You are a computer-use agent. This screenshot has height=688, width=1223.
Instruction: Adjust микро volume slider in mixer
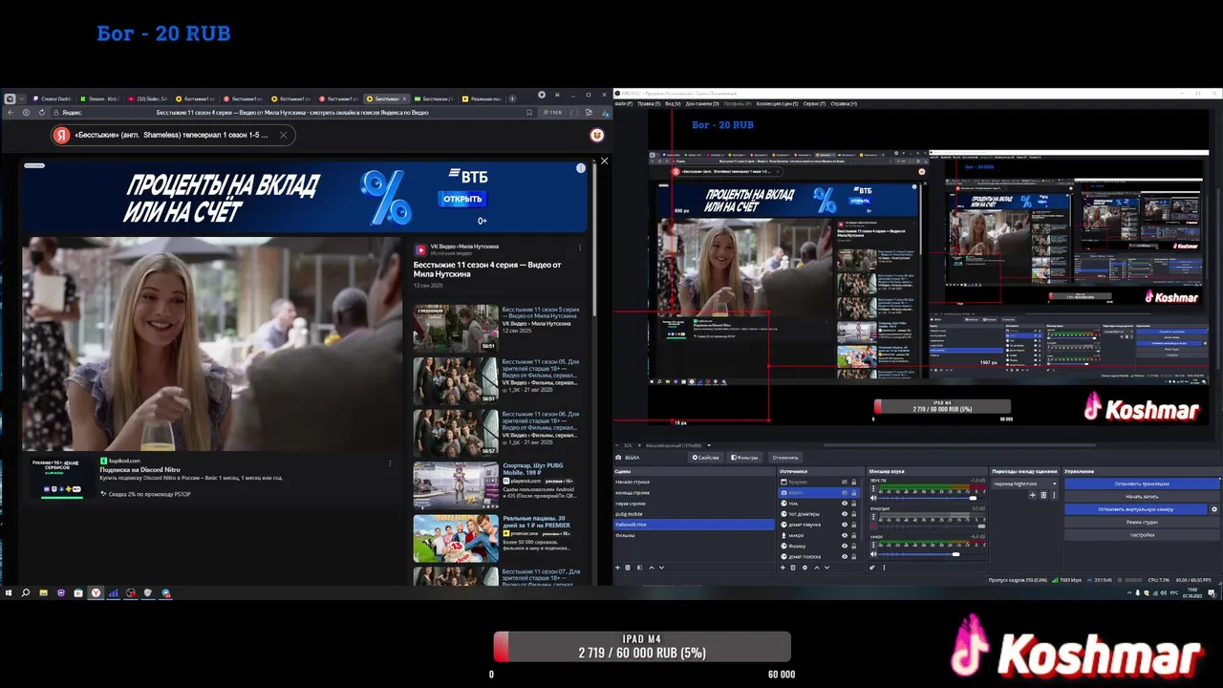932,553
